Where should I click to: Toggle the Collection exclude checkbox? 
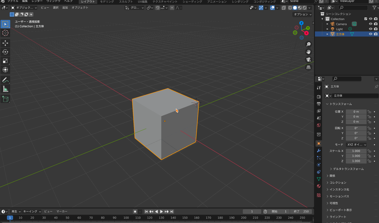[365, 19]
